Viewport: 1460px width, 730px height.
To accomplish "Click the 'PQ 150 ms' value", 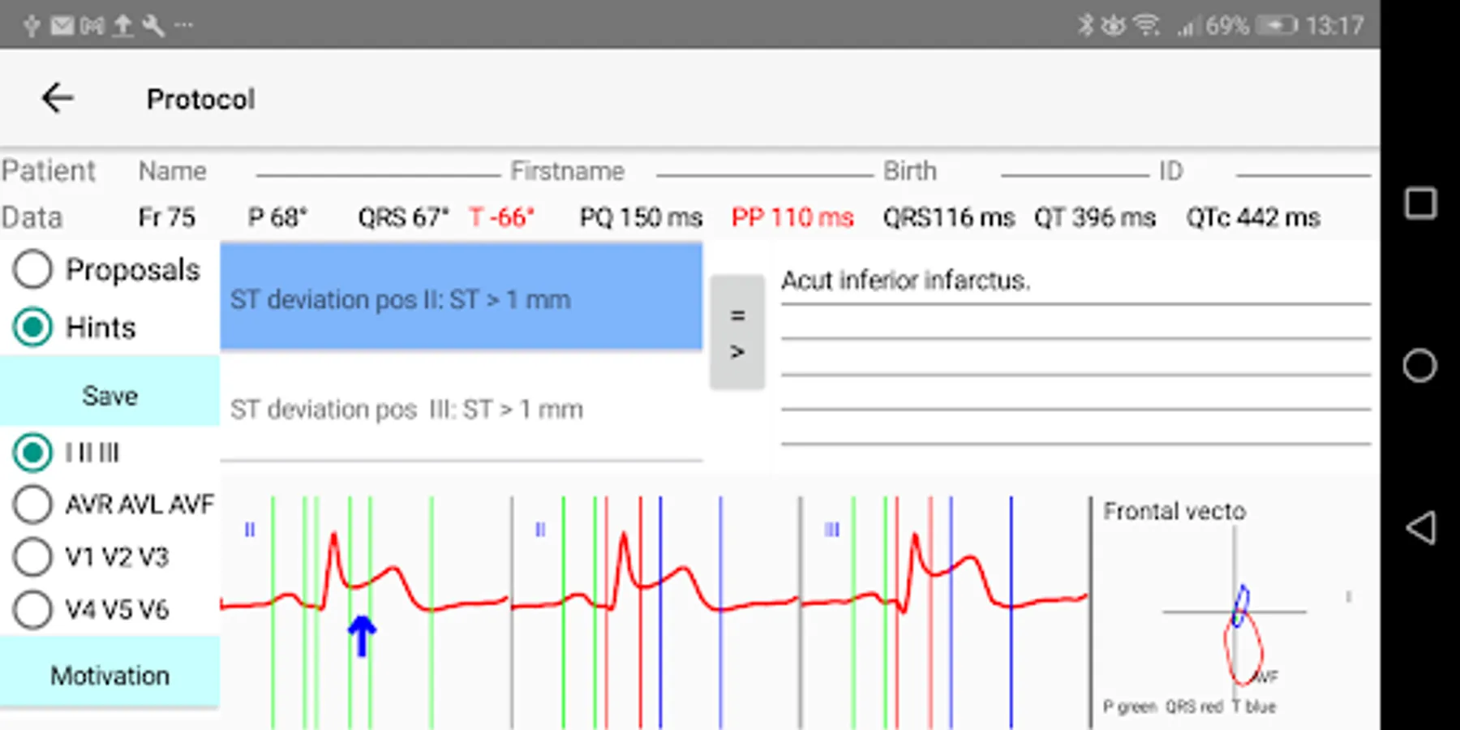I will tap(641, 217).
